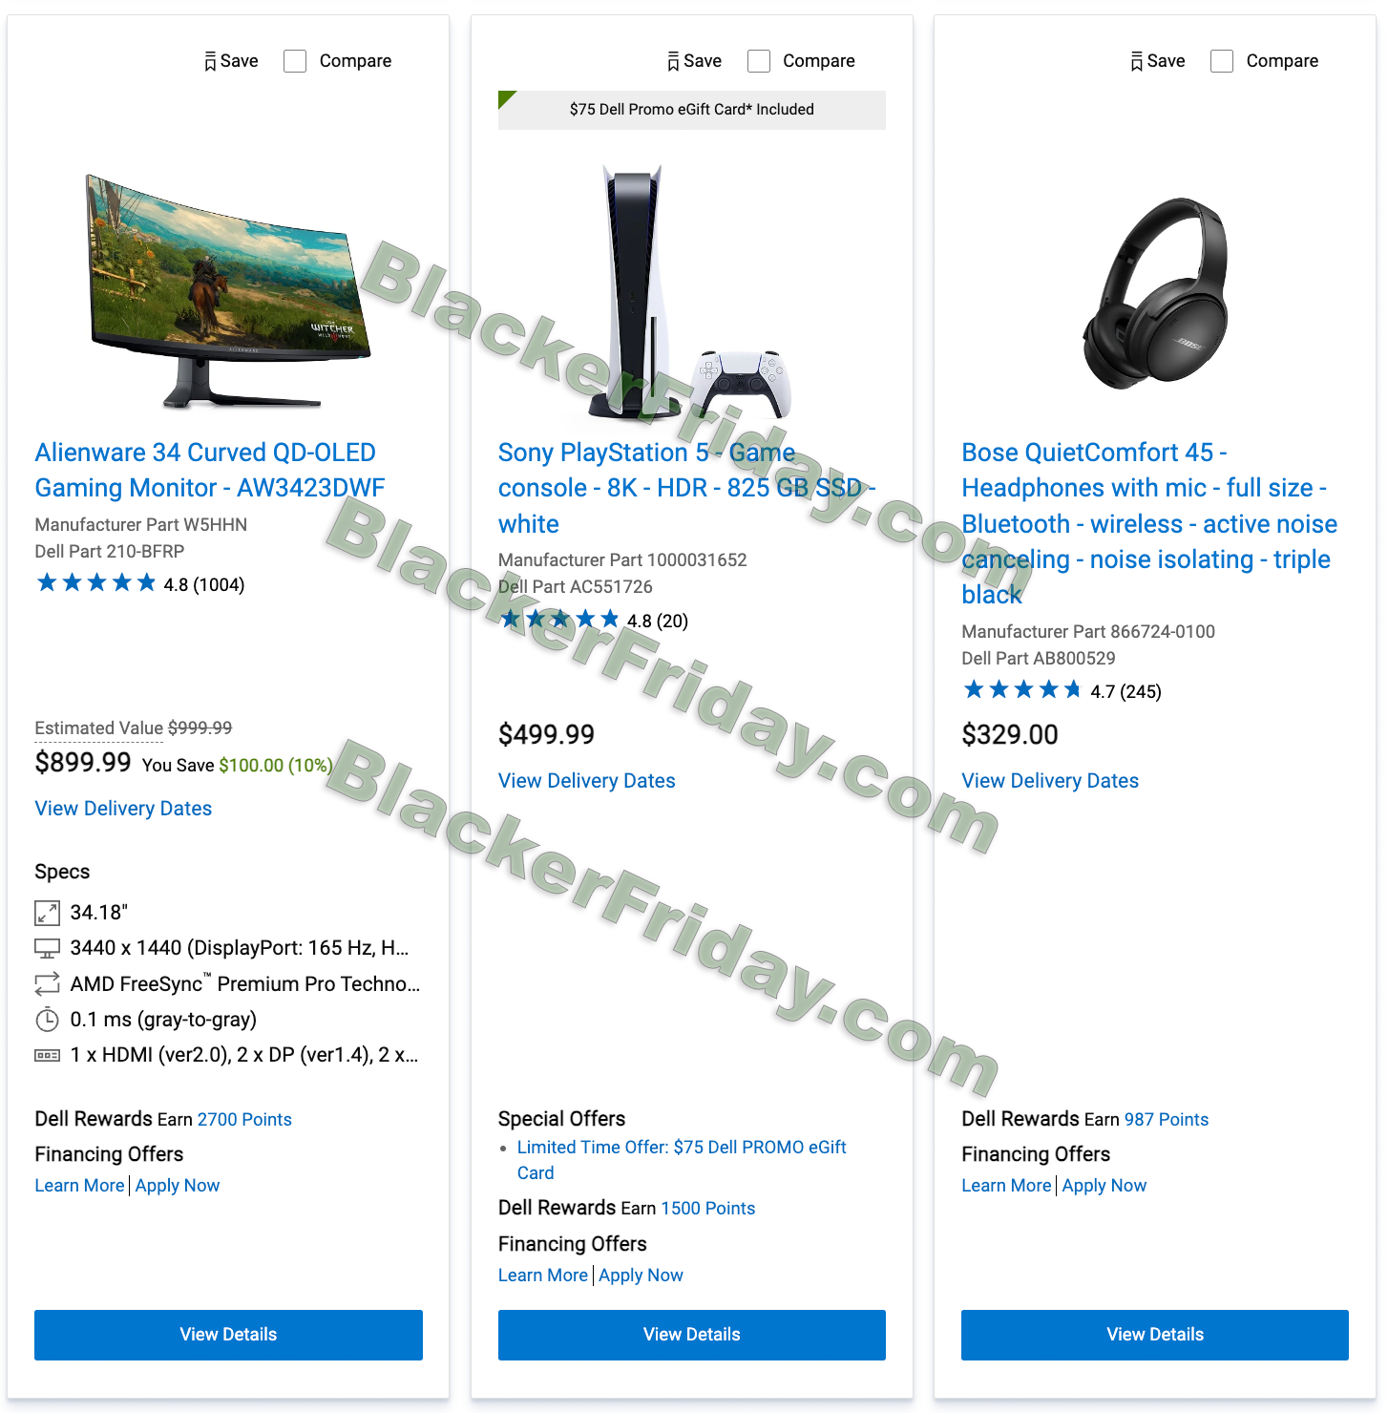The width and height of the screenshot is (1388, 1413).
Task: Click the AMD FreeSync sync icon
Action: (47, 983)
